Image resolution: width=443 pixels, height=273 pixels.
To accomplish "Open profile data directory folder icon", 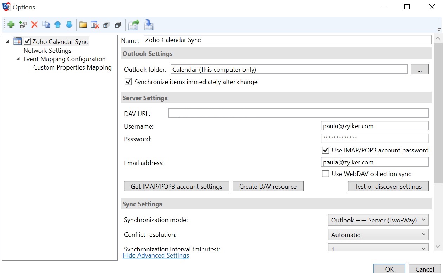I will pyautogui.click(x=83, y=25).
